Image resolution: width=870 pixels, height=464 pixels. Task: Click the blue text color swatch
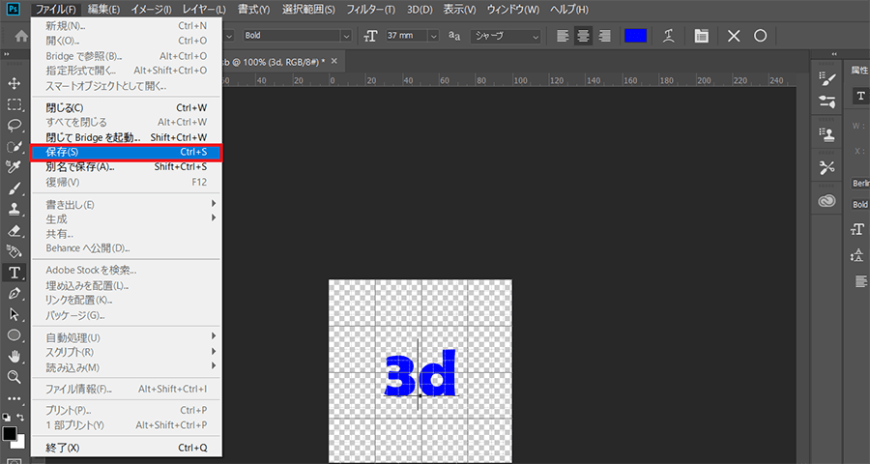(x=635, y=36)
